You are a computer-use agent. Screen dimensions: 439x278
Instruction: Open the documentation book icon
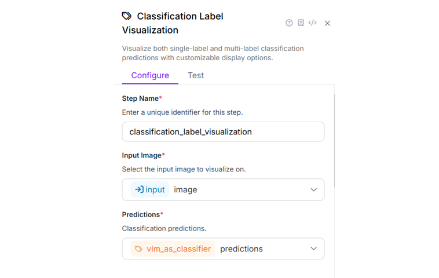coord(301,23)
